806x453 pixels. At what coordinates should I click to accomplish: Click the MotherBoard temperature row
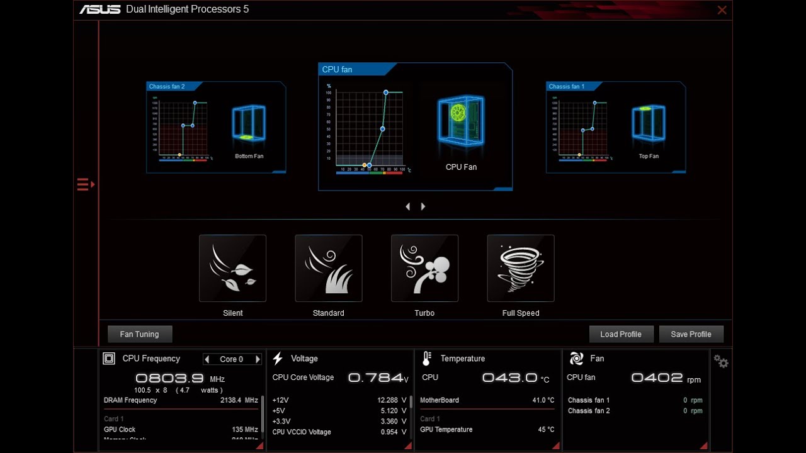pyautogui.click(x=487, y=400)
